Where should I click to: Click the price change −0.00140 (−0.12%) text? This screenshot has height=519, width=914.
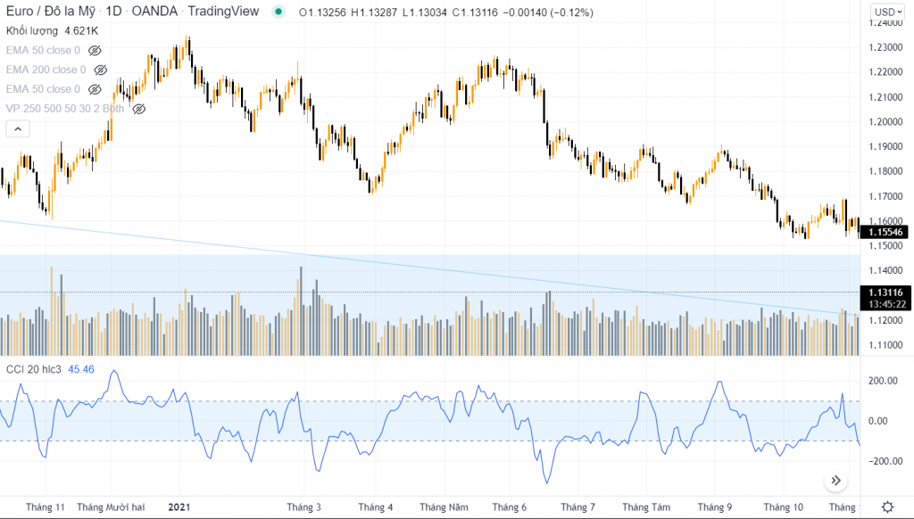click(x=547, y=12)
